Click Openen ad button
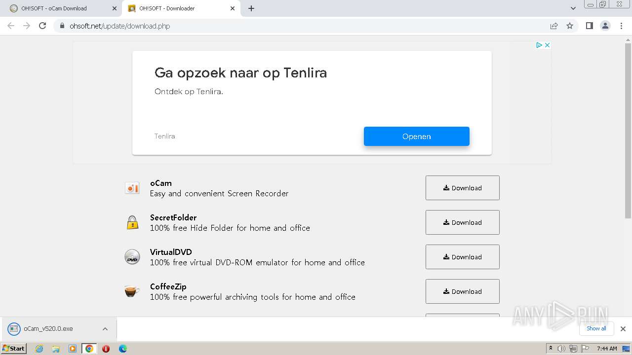The height and width of the screenshot is (355, 632). tap(417, 137)
